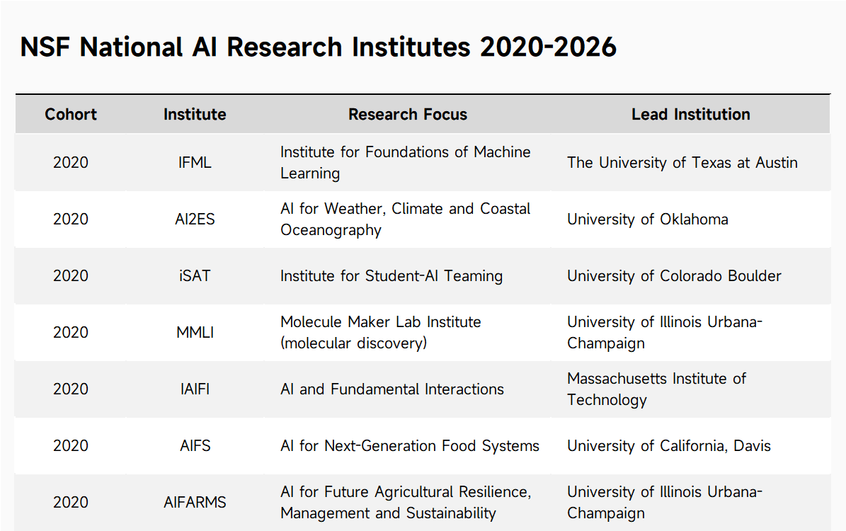The height and width of the screenshot is (531, 846).
Task: Select the iSAT institute cell
Action: (x=195, y=275)
